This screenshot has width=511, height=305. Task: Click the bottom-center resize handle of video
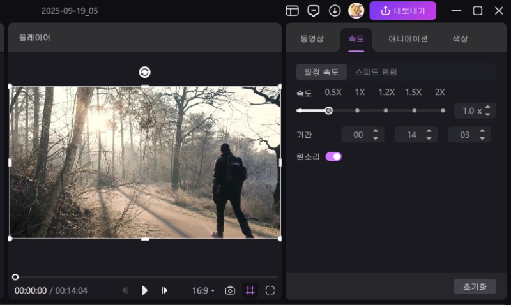point(145,239)
